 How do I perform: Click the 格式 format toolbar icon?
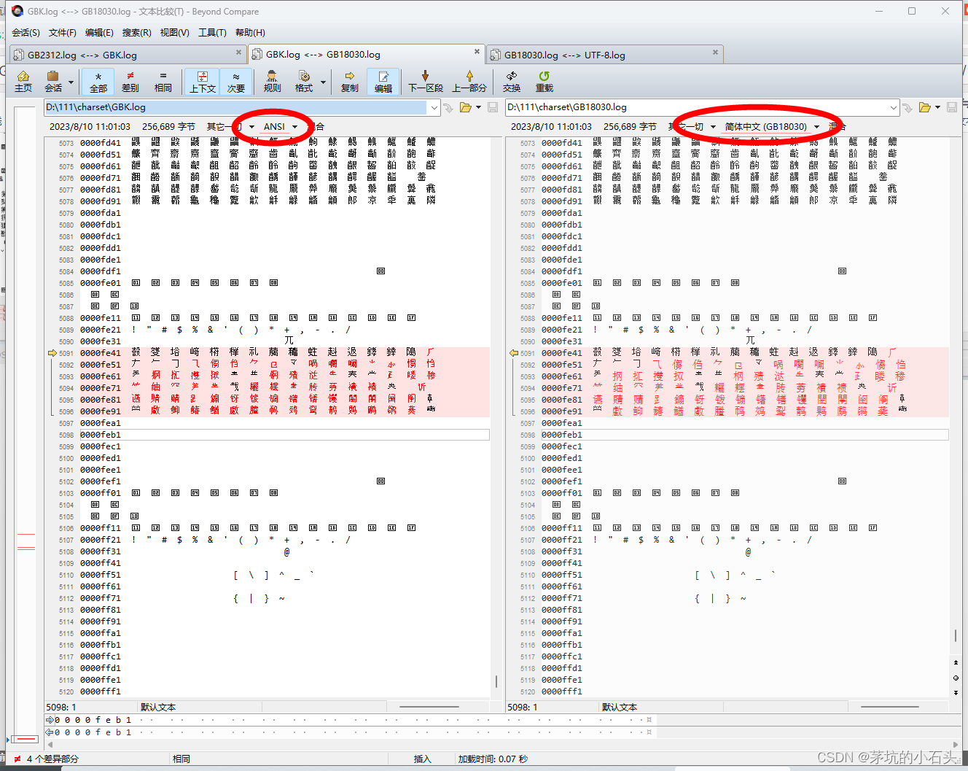(x=304, y=81)
